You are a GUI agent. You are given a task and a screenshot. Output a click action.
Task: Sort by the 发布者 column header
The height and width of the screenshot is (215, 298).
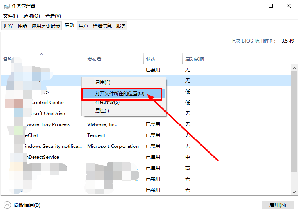[x=94, y=59]
